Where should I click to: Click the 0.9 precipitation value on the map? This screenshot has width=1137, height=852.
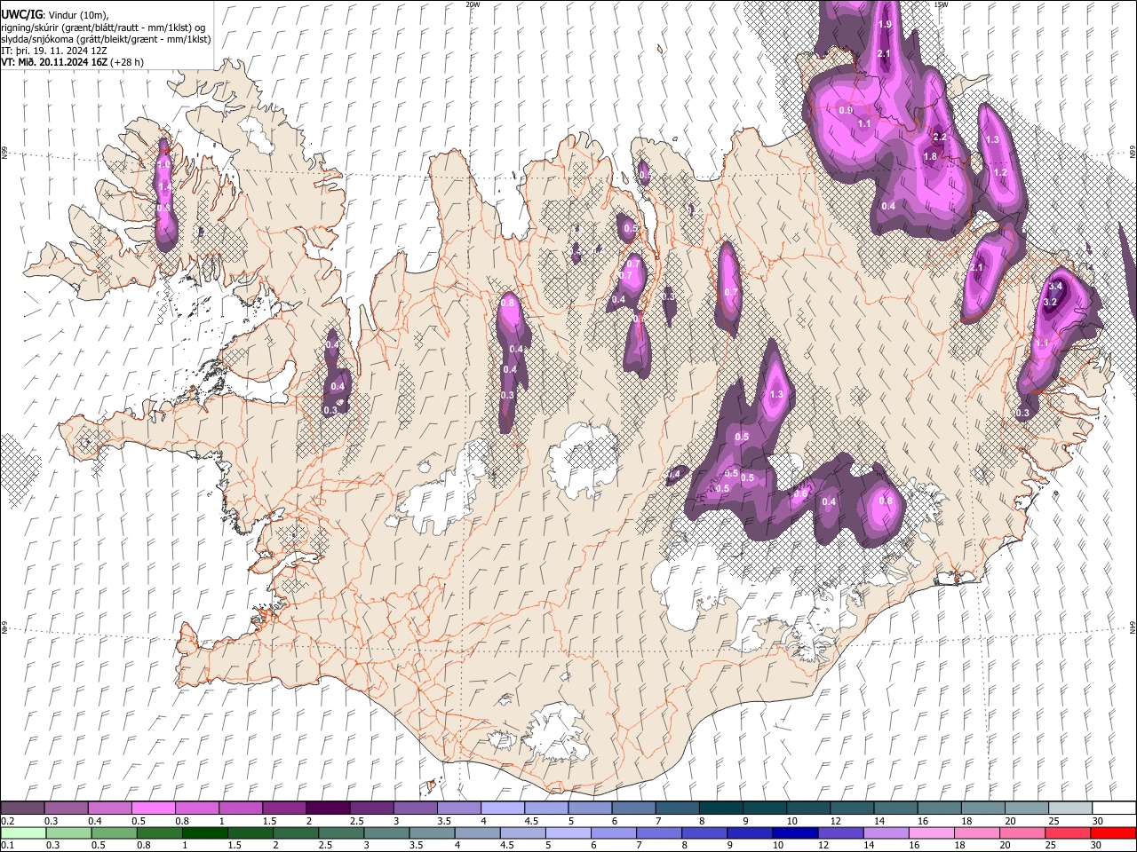point(846,110)
